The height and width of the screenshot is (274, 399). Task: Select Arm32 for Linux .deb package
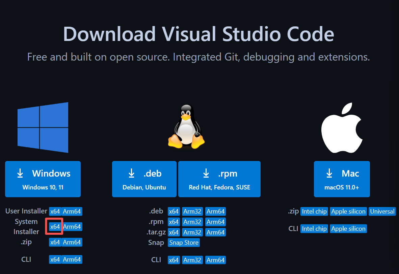point(192,211)
